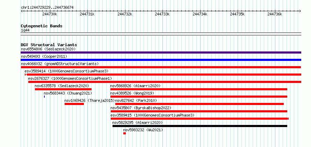Viewport: 311px width, 147px height.
Task: Click the red nsv4066032 variant bar
Action: (161, 67)
